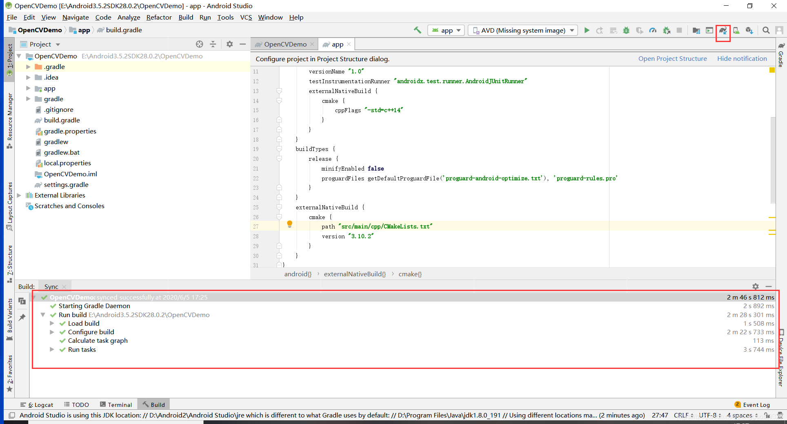Close the Sync tab in Build panel
This screenshot has height=424, width=787.
[64, 287]
